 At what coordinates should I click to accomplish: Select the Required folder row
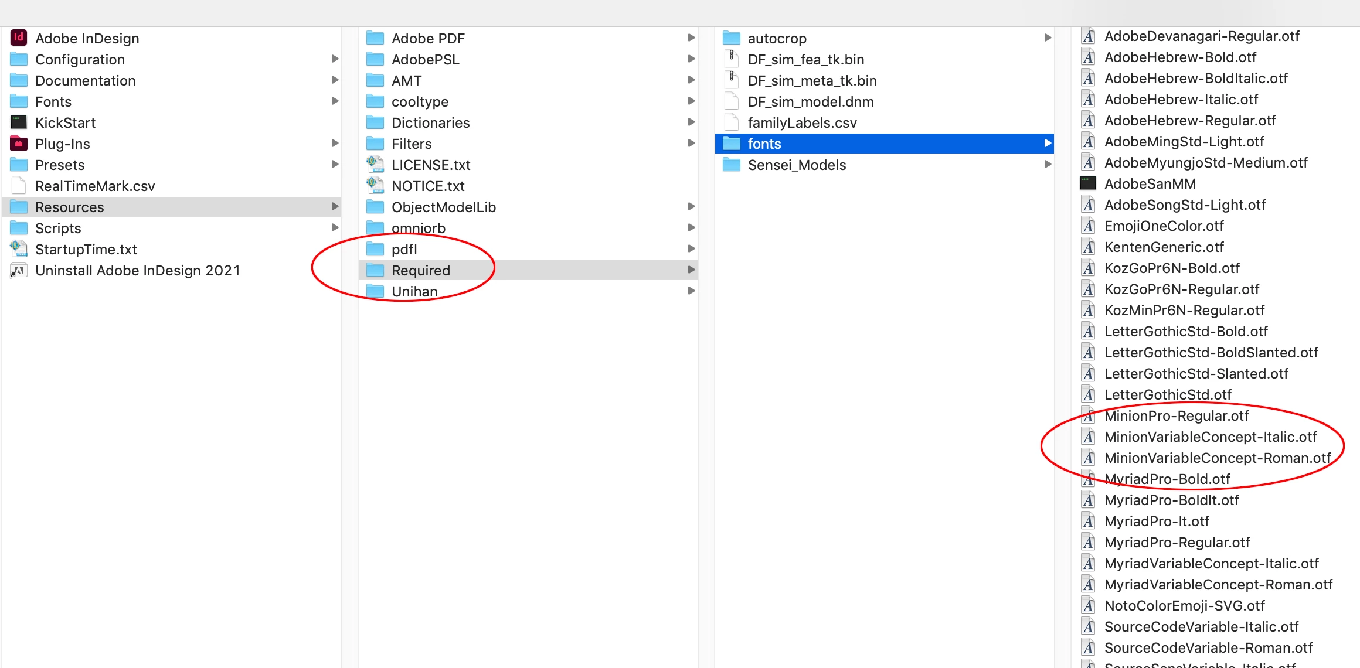pyautogui.click(x=420, y=270)
